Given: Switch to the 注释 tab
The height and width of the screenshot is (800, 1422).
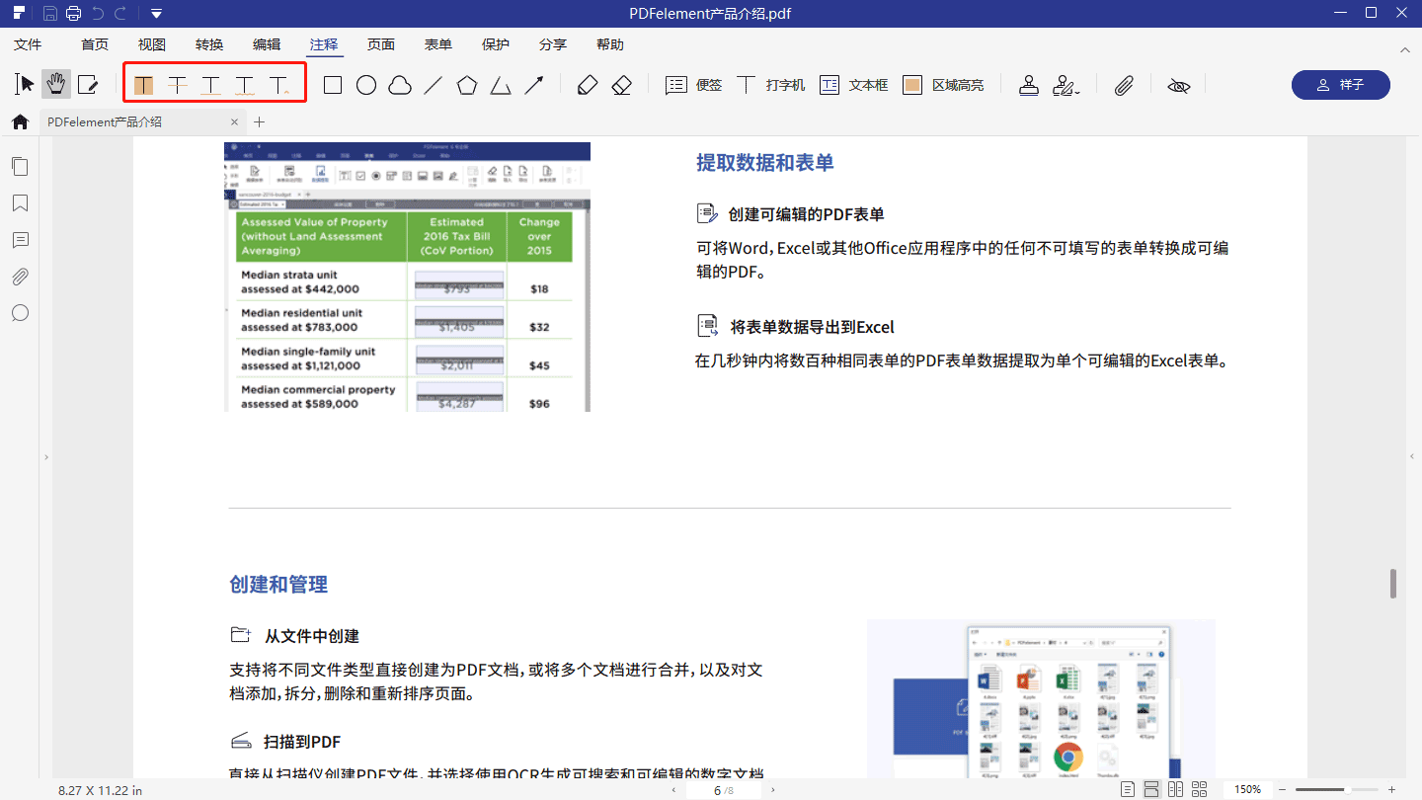Looking at the screenshot, I should [x=324, y=44].
